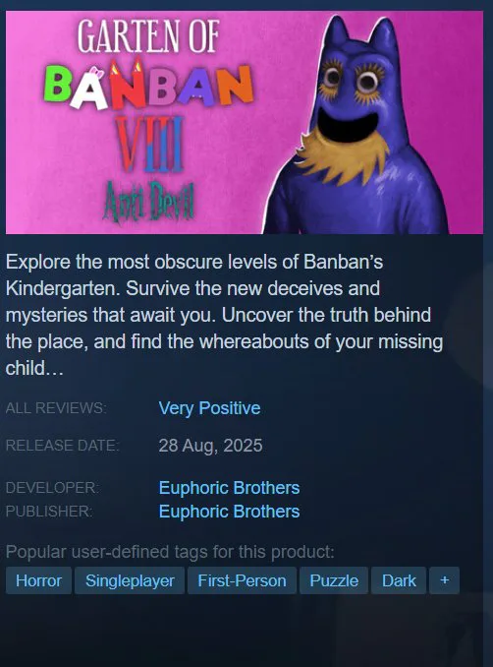Select the Dark tag

(399, 580)
